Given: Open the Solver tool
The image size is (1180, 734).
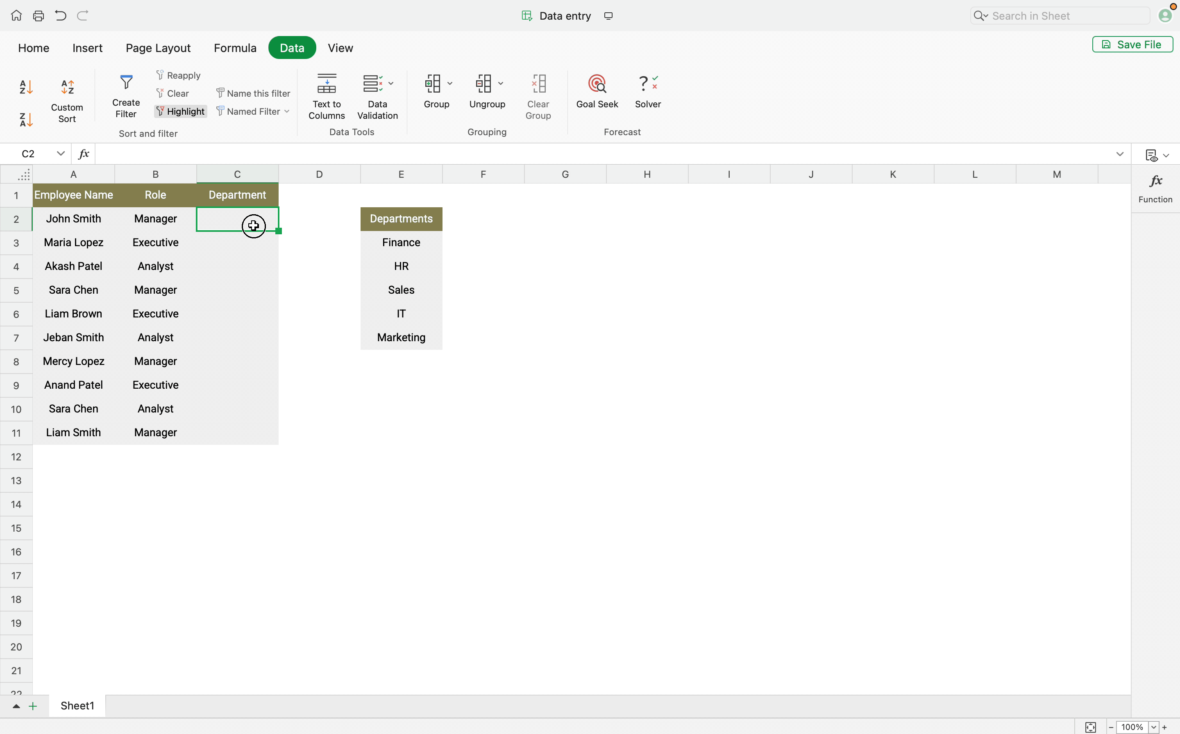Looking at the screenshot, I should click(x=648, y=92).
